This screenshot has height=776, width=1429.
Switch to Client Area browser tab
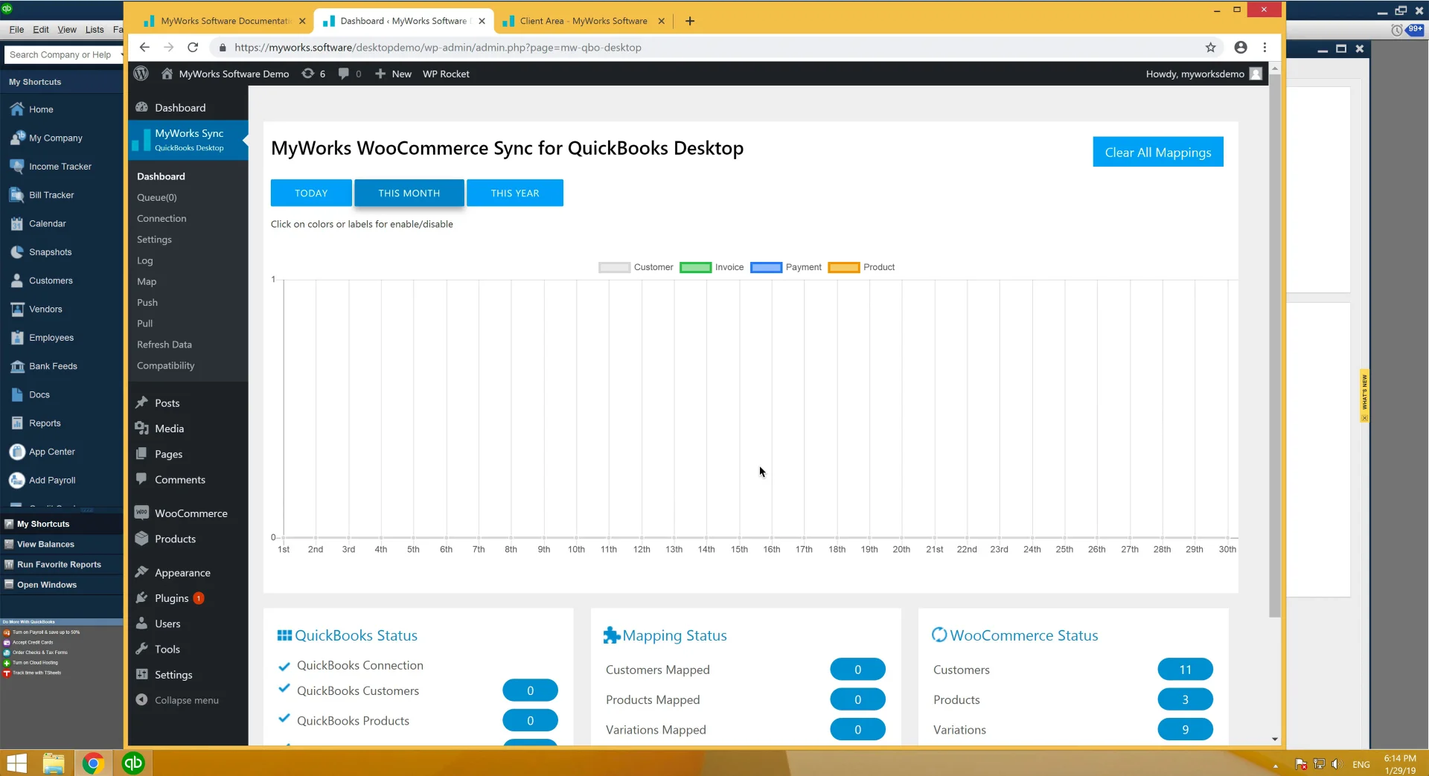[583, 21]
